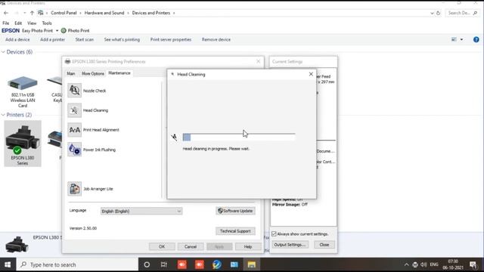Viewport: 484px width, 272px height.
Task: Open the File menu
Action: click(6, 23)
